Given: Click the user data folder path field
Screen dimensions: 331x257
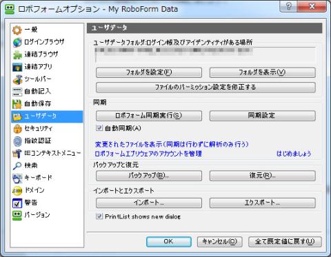Looking at the screenshot, I should click(205, 54).
